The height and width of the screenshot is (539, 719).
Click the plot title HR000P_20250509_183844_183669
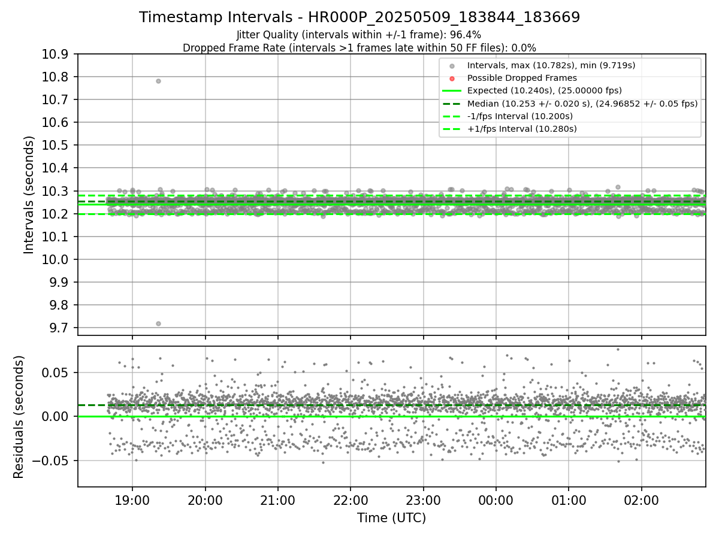coord(359,17)
